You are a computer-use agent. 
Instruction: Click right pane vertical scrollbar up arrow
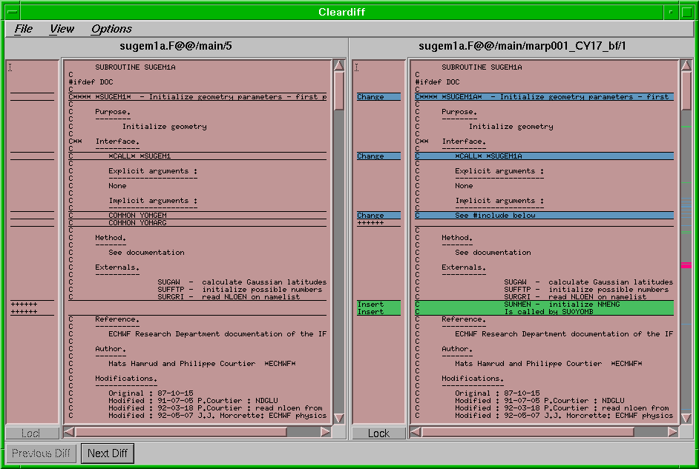pyautogui.click(x=686, y=65)
